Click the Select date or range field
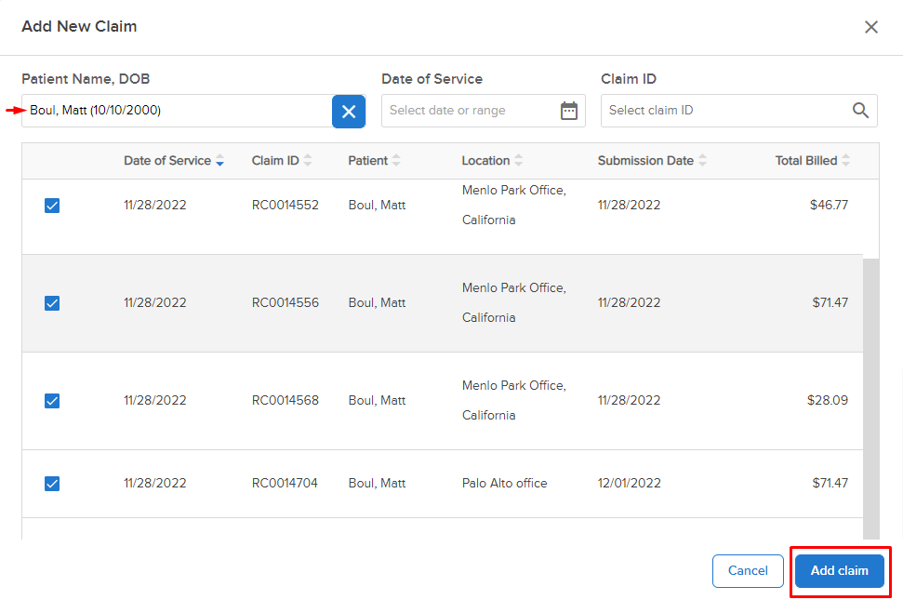The image size is (903, 600). tap(484, 111)
